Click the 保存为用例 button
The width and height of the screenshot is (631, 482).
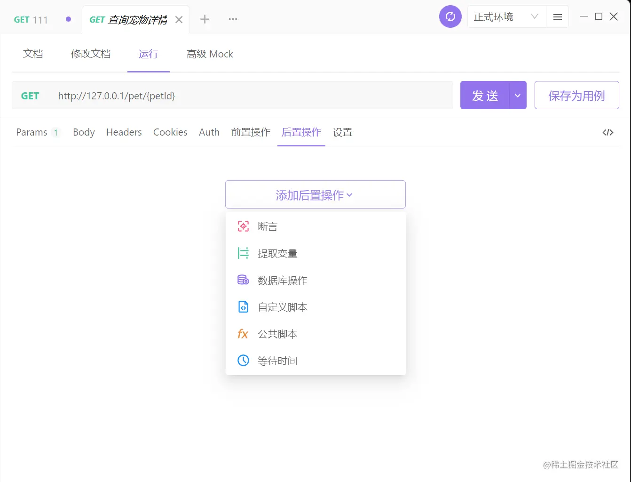[576, 96]
